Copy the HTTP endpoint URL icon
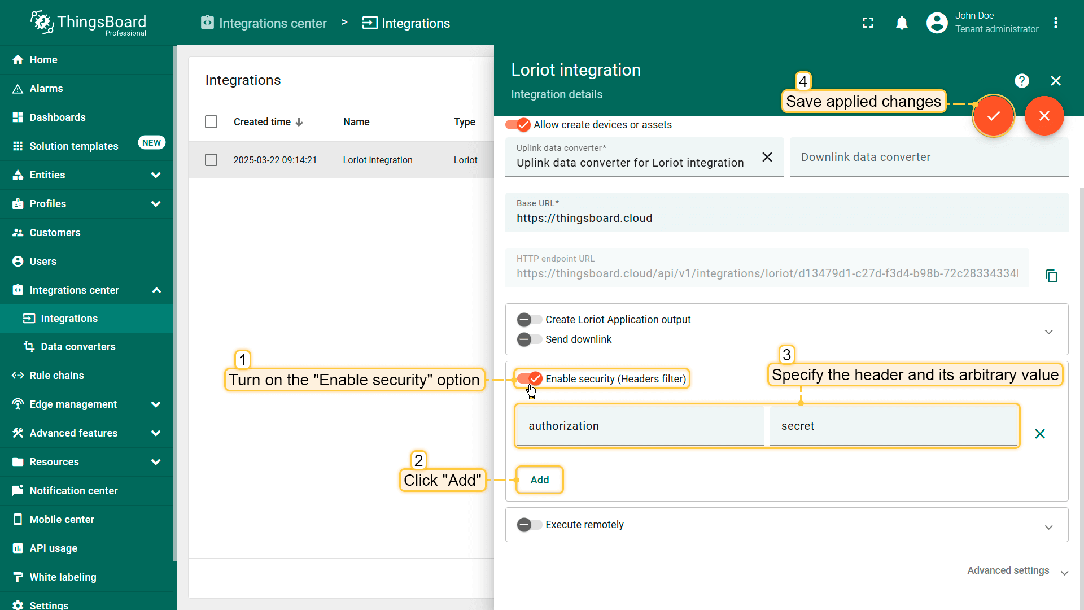Viewport: 1084px width, 610px height. pos(1051,276)
